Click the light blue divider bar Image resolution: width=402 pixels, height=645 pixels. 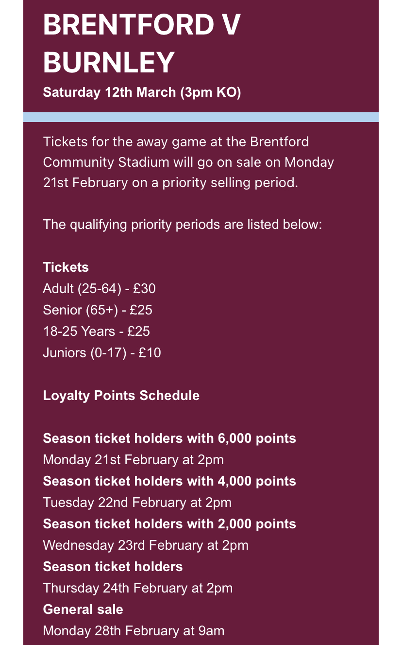(201, 117)
